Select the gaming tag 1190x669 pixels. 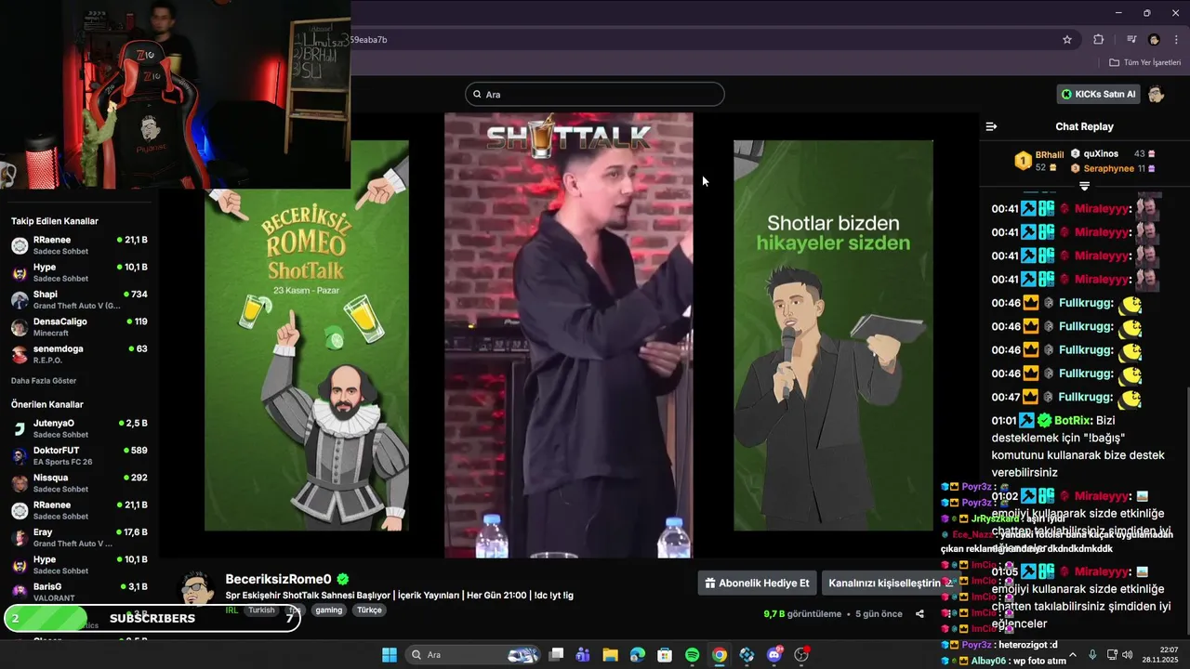[328, 610]
